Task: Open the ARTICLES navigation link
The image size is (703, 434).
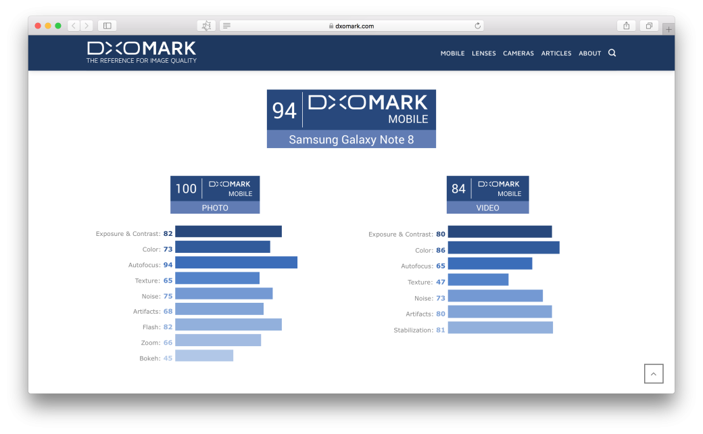Action: pos(556,53)
